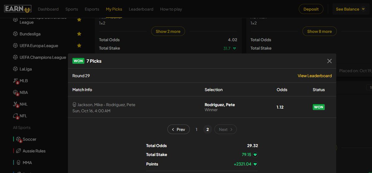Click match text Jackson, Mike - Rodriguez, Pete

[106, 105]
